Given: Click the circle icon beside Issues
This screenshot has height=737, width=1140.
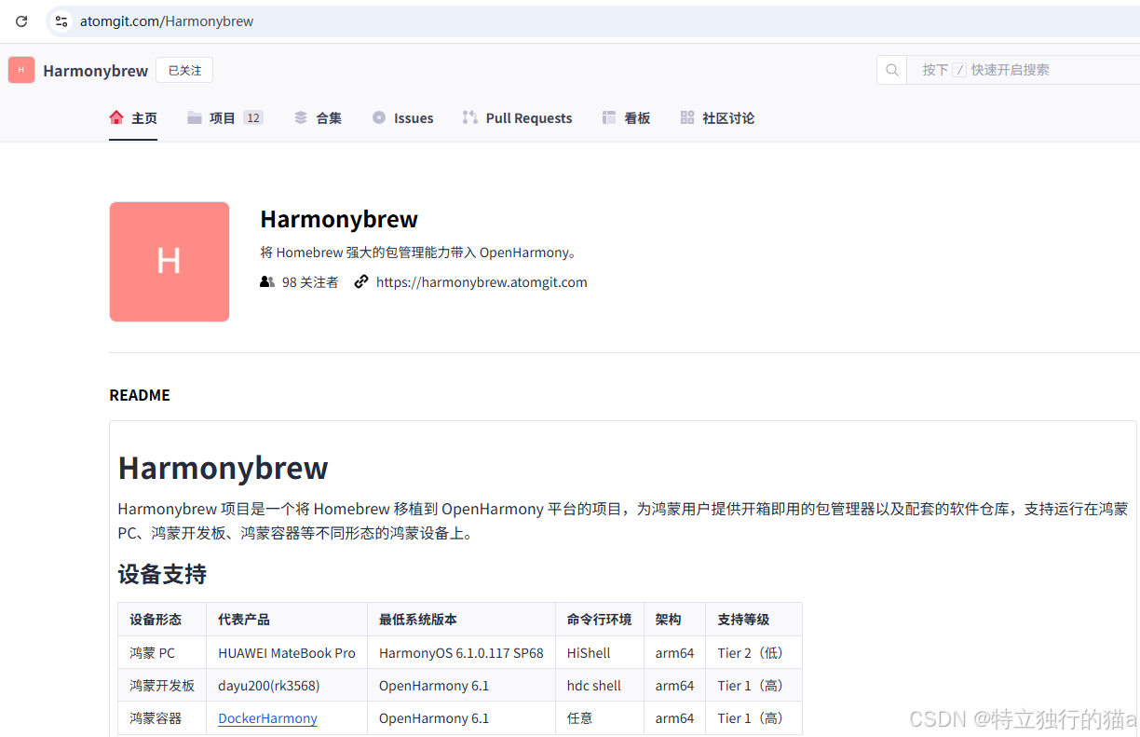Looking at the screenshot, I should pos(379,117).
